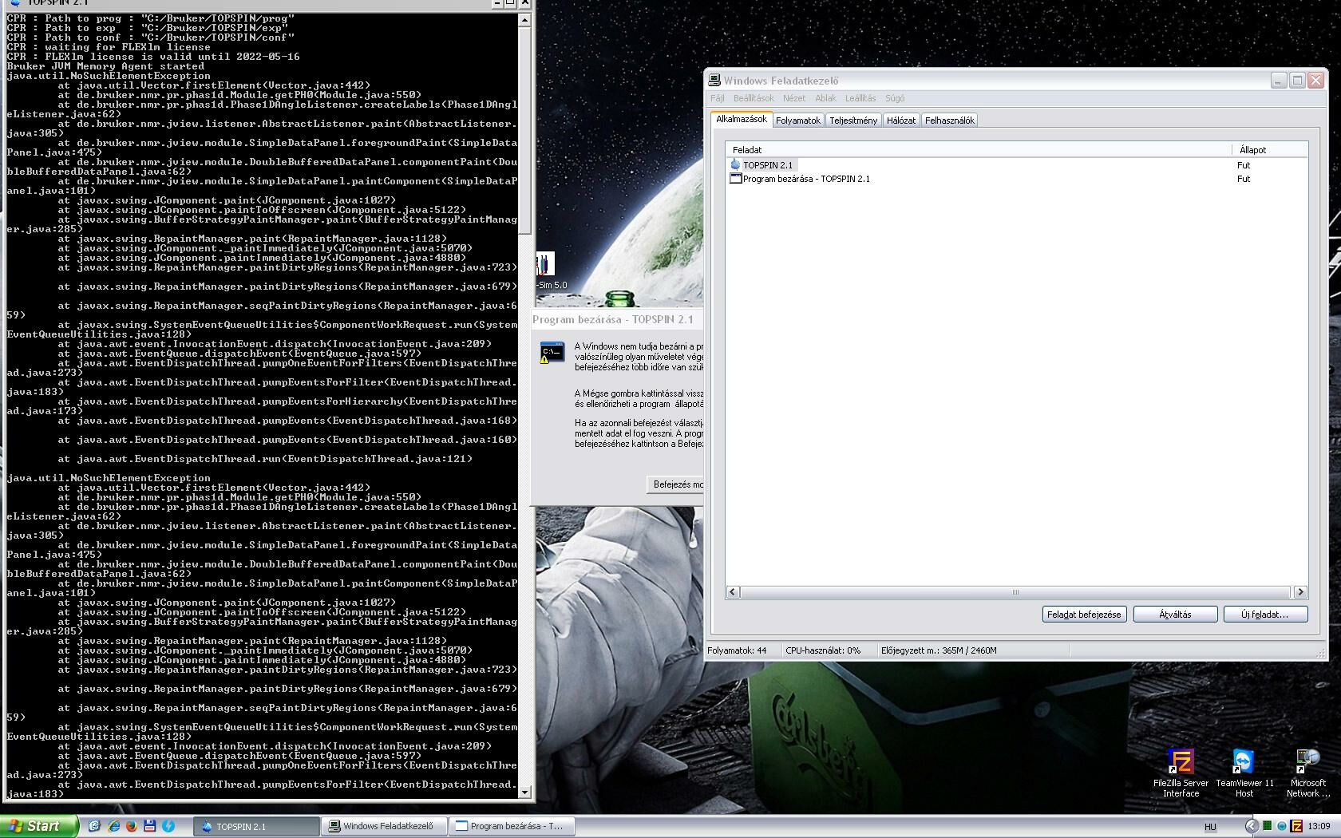Select TeamViewer 11 Host desktop shortcut
Screen dimensions: 1341x838
(x=1244, y=773)
